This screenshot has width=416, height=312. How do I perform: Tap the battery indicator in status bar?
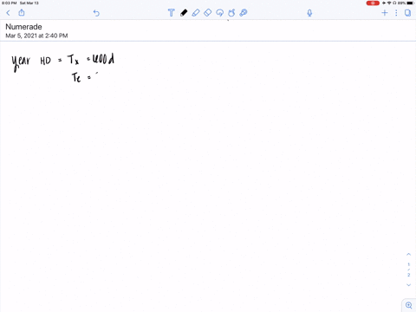pos(410,3)
